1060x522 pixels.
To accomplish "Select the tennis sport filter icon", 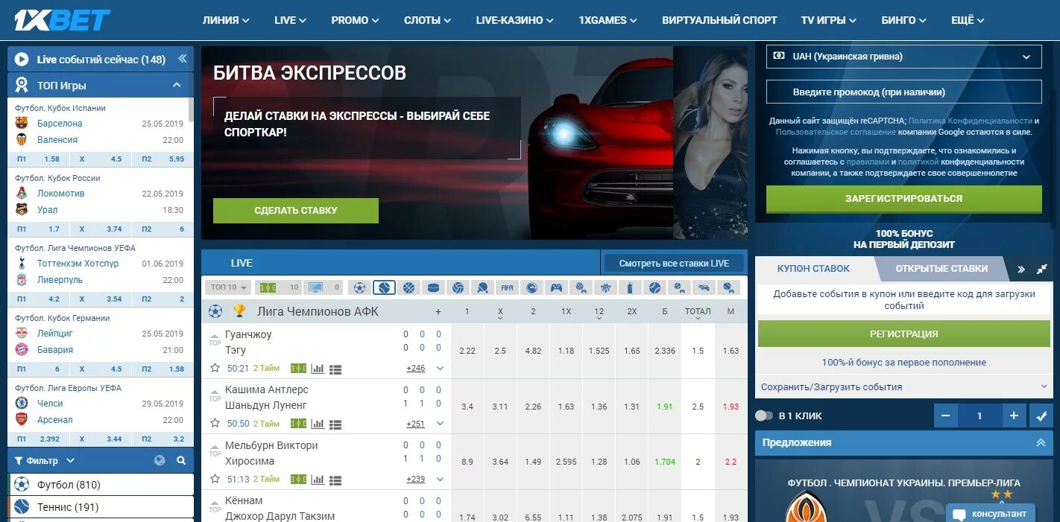I will click(x=384, y=287).
